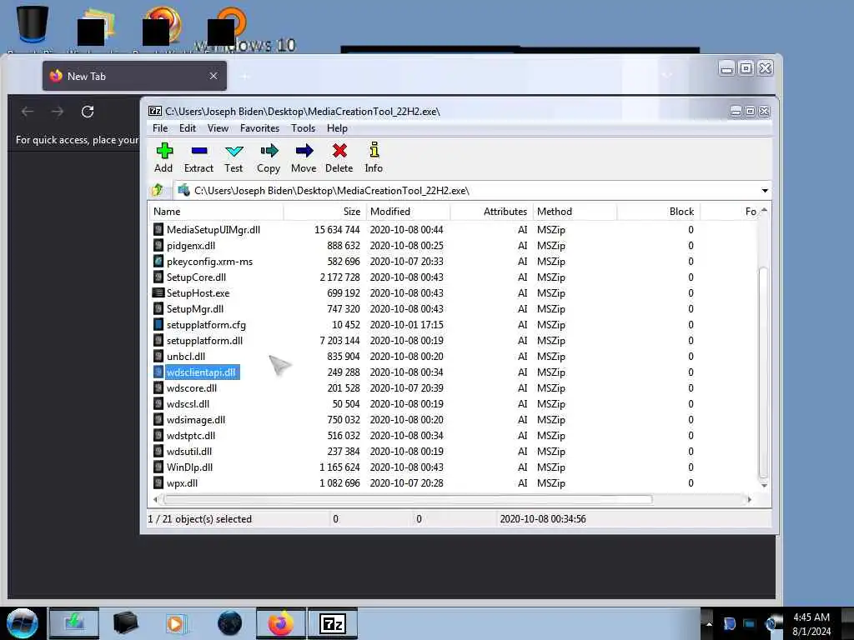Click the SetupHost.exe file icon

(x=158, y=292)
